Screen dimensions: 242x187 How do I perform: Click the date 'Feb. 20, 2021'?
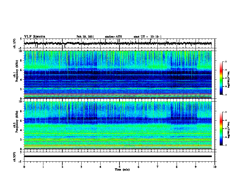point(85,37)
